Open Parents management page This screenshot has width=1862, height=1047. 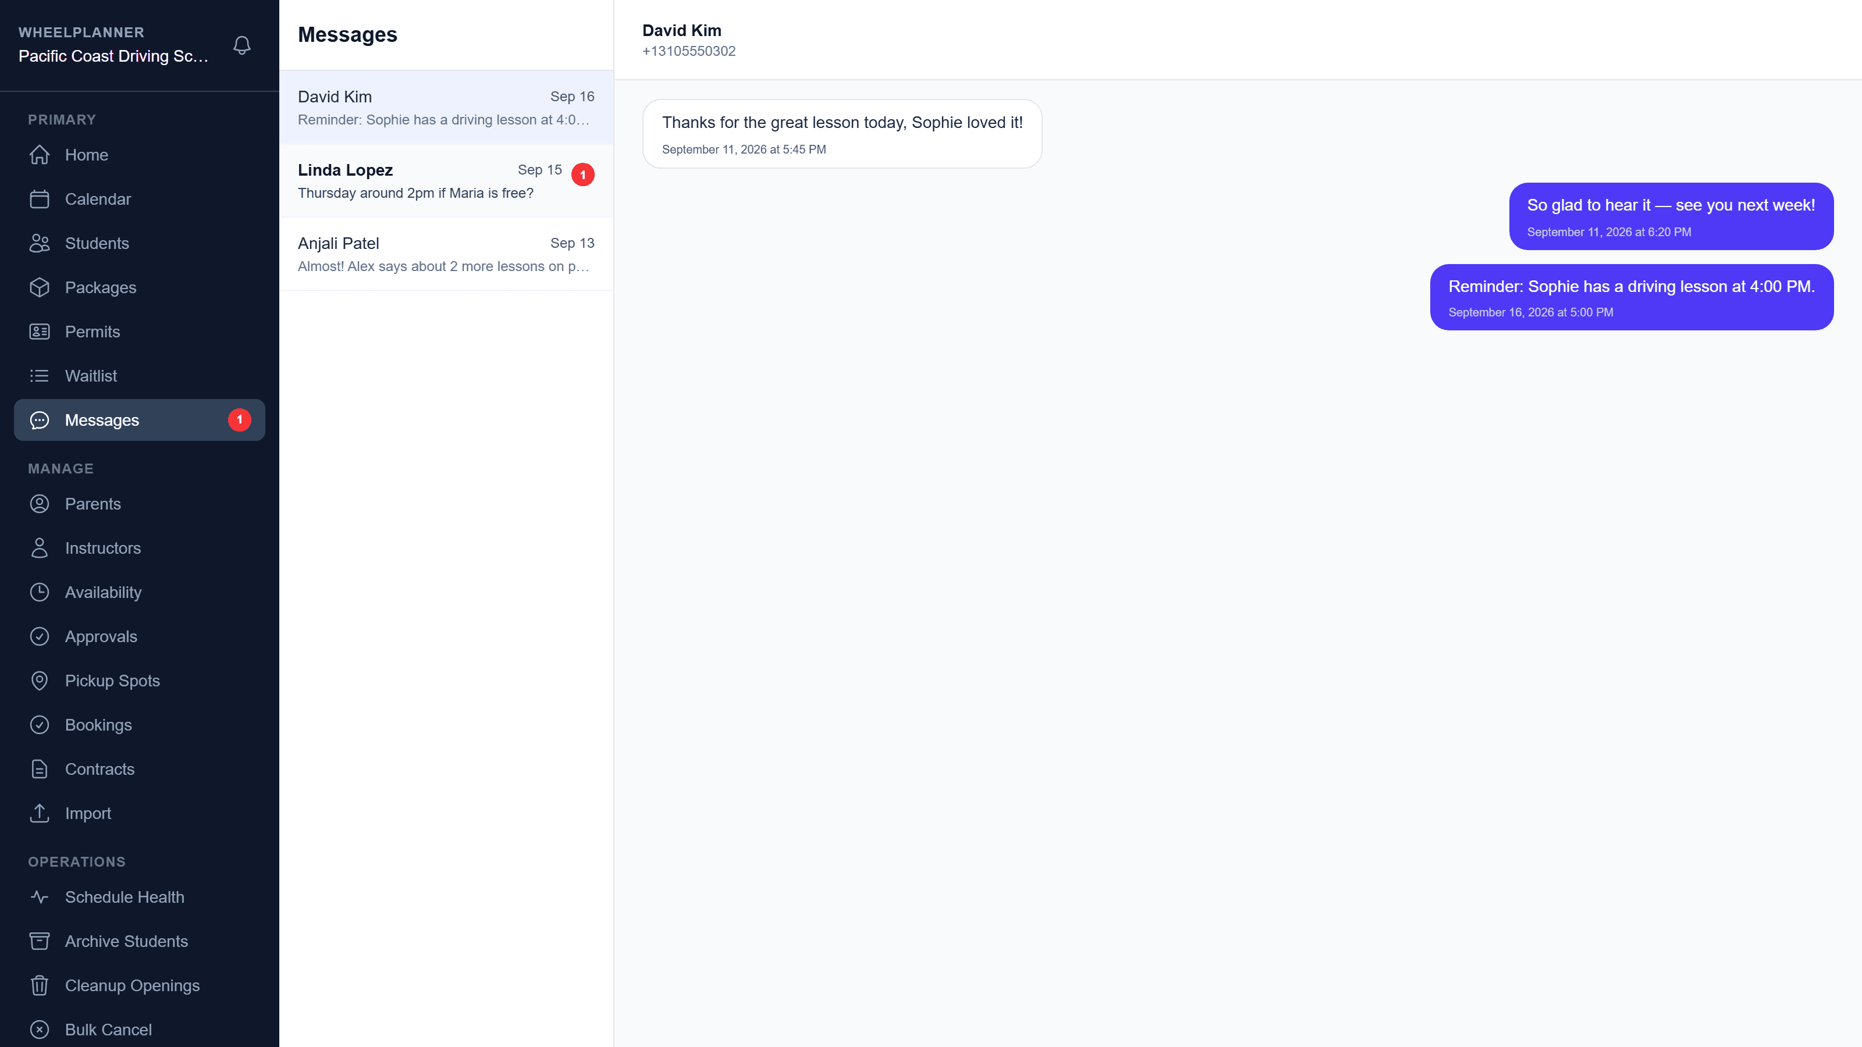(140, 504)
